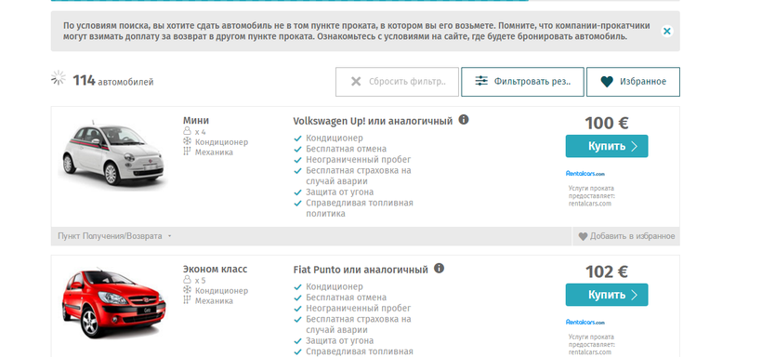Click the loading spinner icon beside 114
This screenshot has width=762, height=357.
point(59,78)
